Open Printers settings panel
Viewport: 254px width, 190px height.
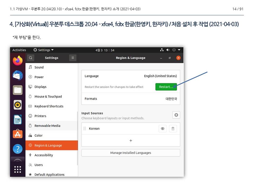pyautogui.click(x=52, y=116)
